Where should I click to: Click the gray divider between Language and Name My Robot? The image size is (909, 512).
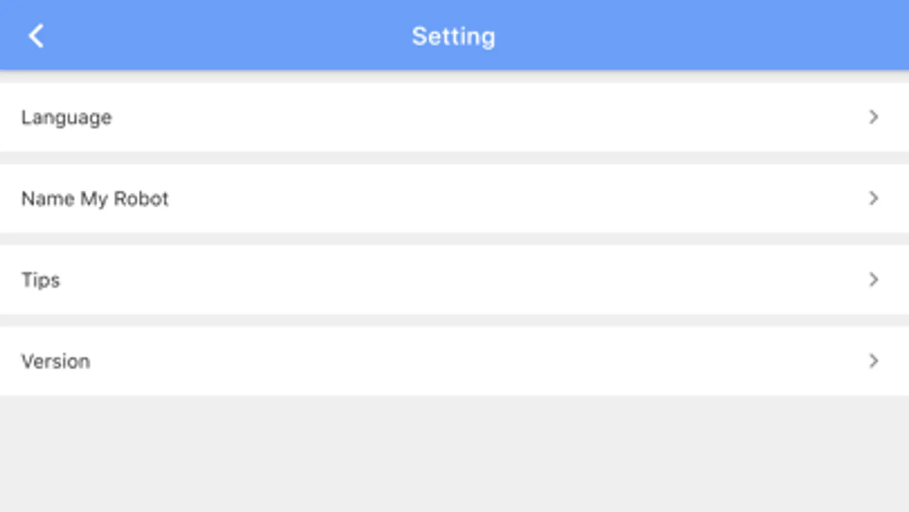pyautogui.click(x=455, y=158)
